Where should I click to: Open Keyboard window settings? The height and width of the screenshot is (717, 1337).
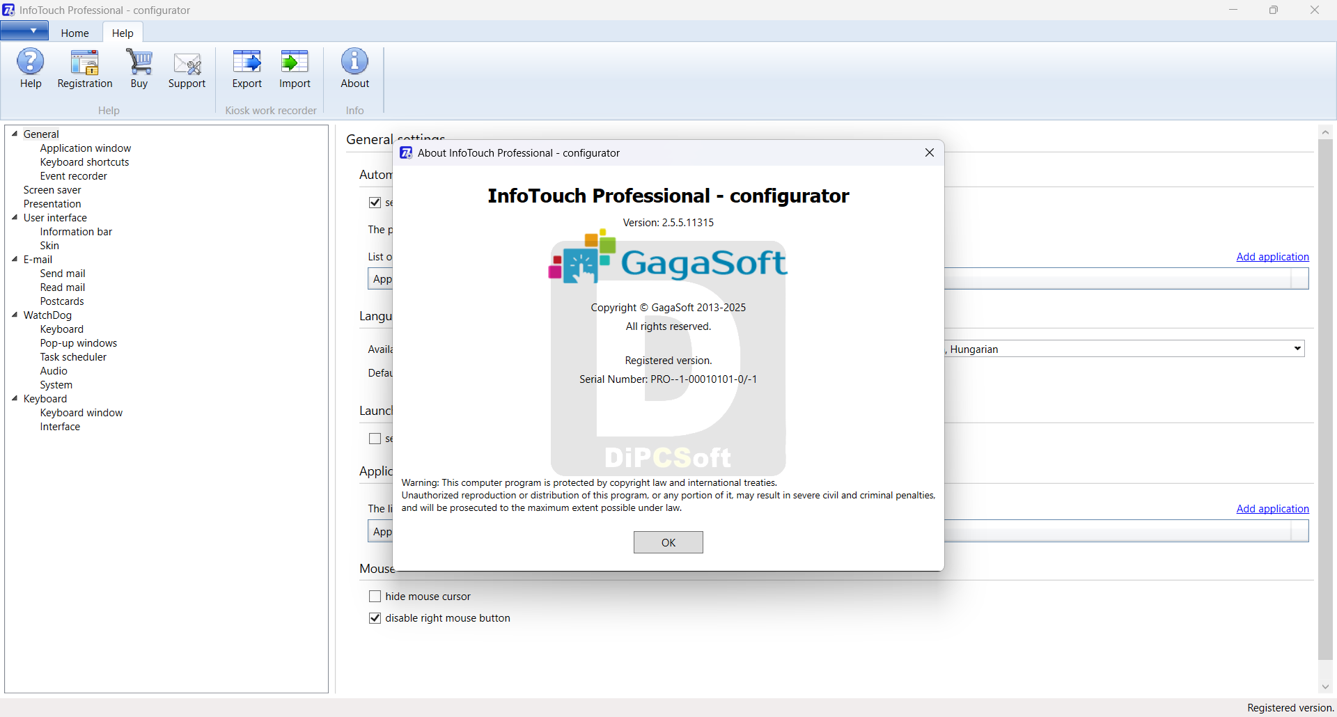(x=81, y=413)
